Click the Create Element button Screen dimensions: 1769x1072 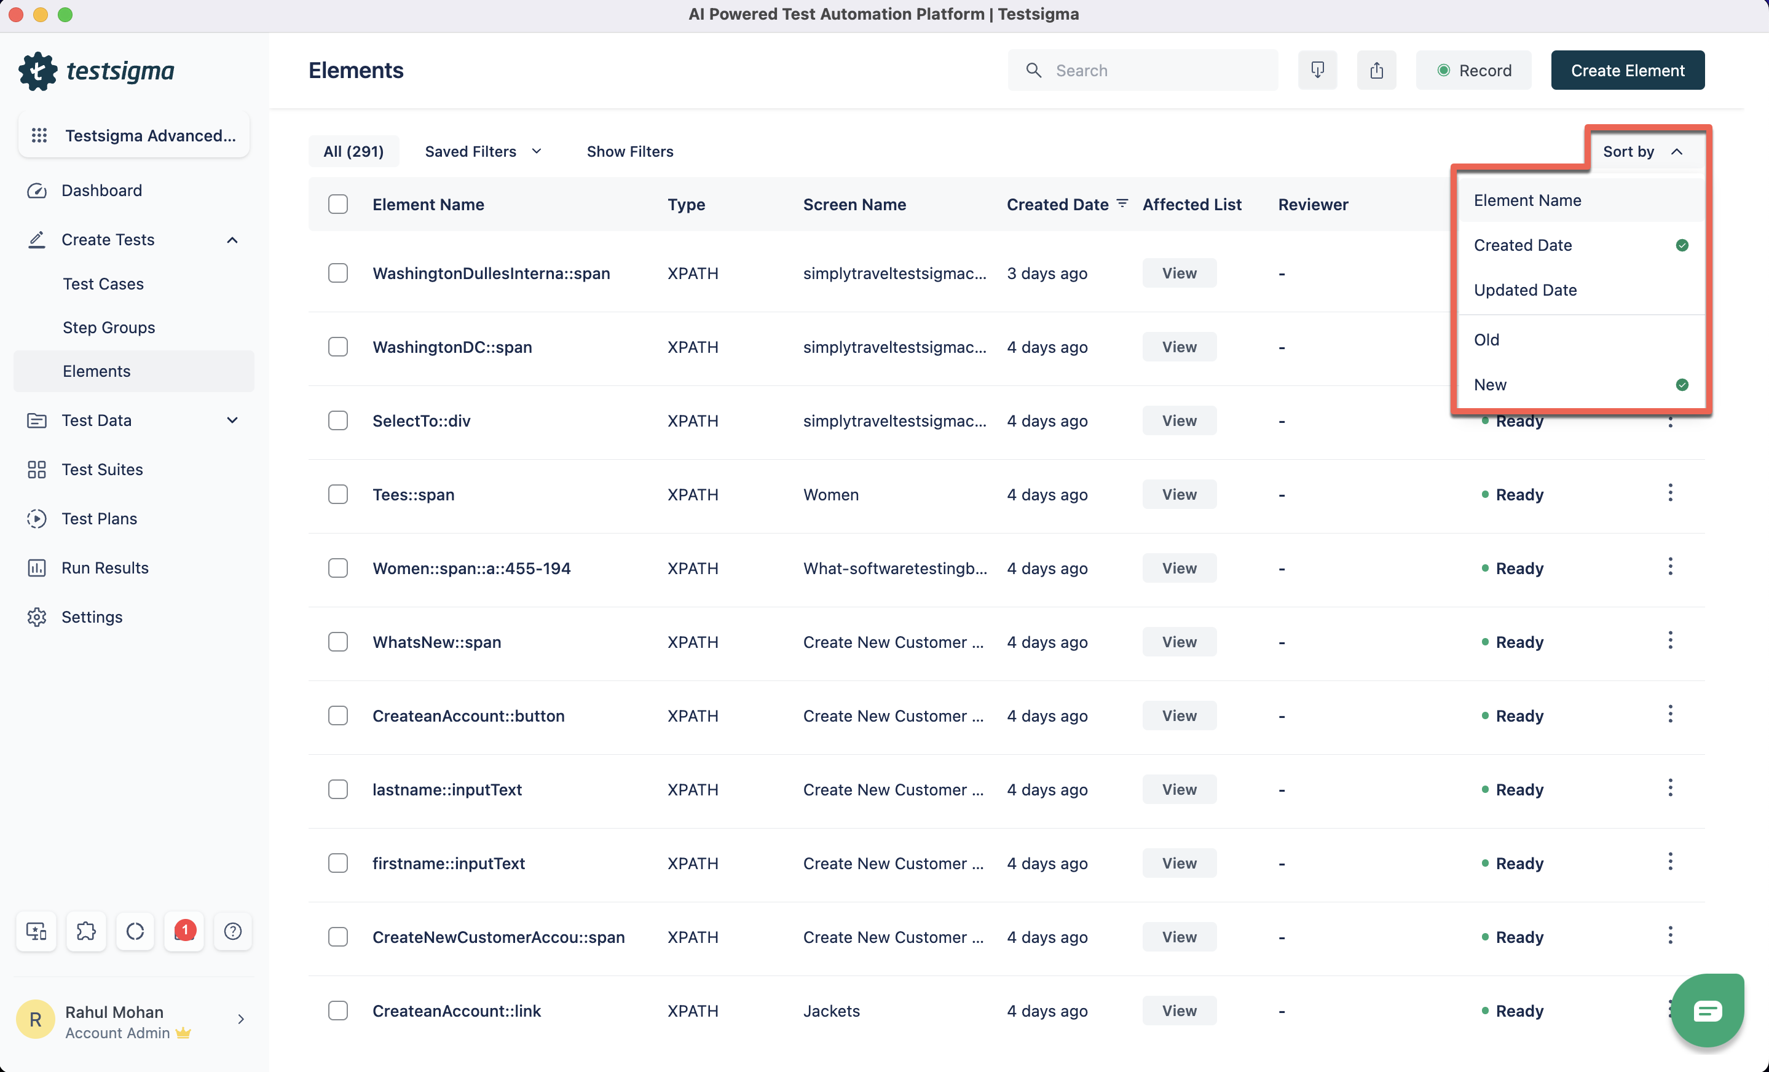point(1628,69)
